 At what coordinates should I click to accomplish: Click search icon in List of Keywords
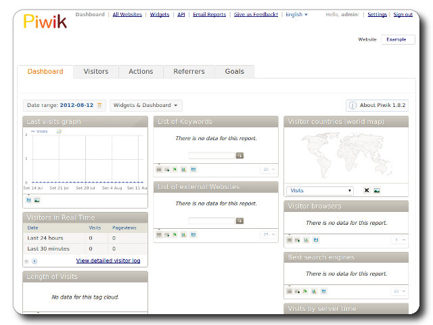click(240, 156)
